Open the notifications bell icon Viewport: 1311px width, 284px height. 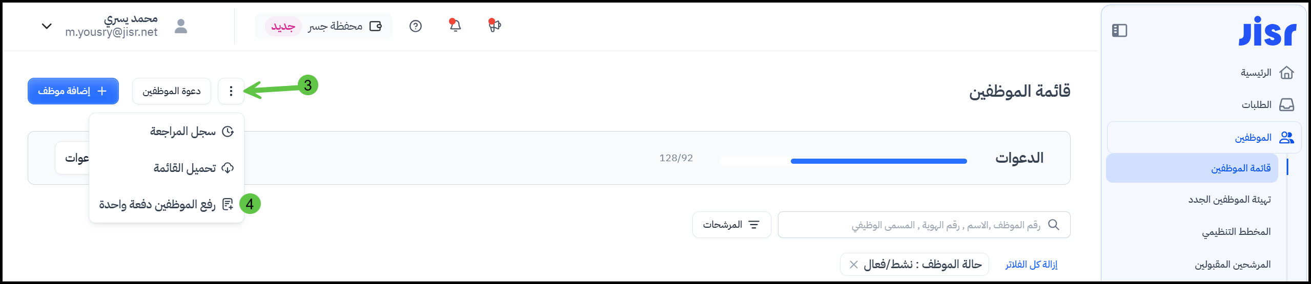(455, 26)
